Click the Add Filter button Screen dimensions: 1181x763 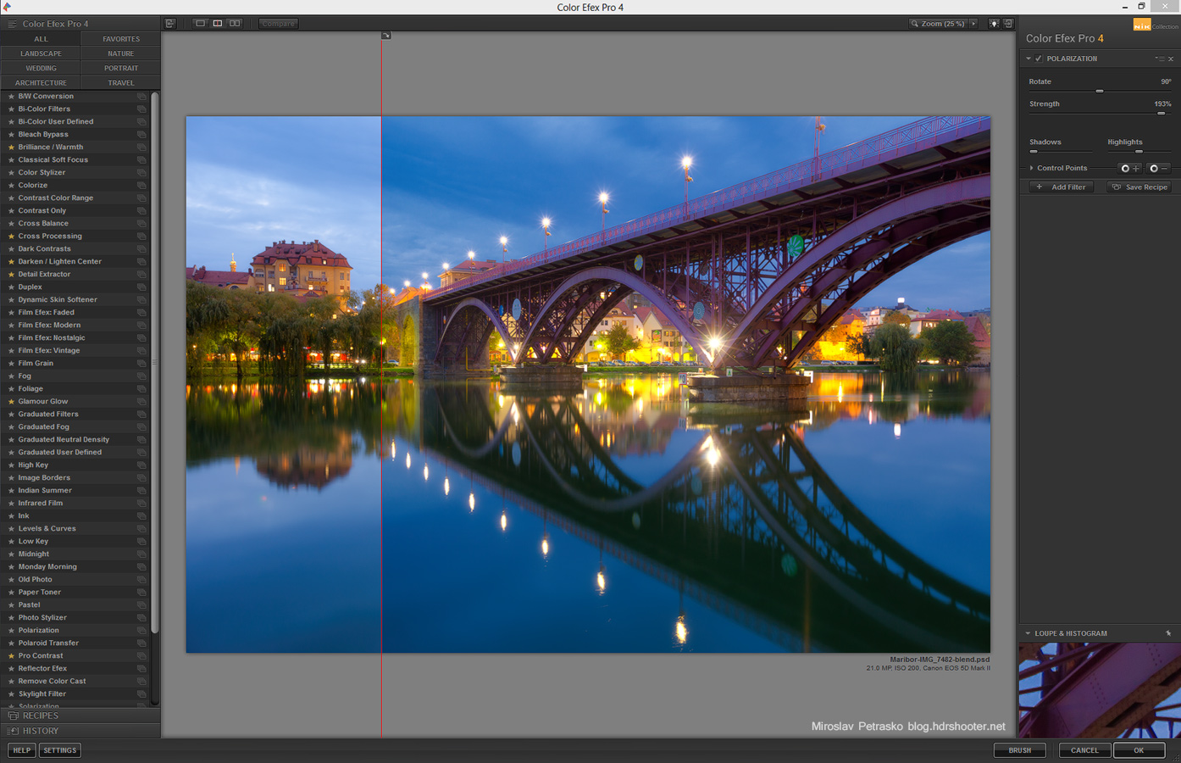point(1061,187)
